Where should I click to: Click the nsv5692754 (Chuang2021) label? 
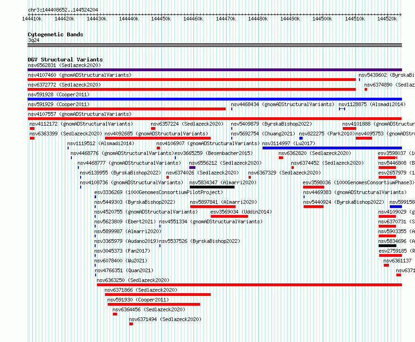click(x=263, y=134)
